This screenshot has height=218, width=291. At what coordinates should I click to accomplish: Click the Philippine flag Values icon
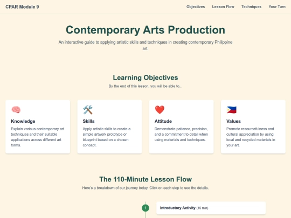coord(231,110)
